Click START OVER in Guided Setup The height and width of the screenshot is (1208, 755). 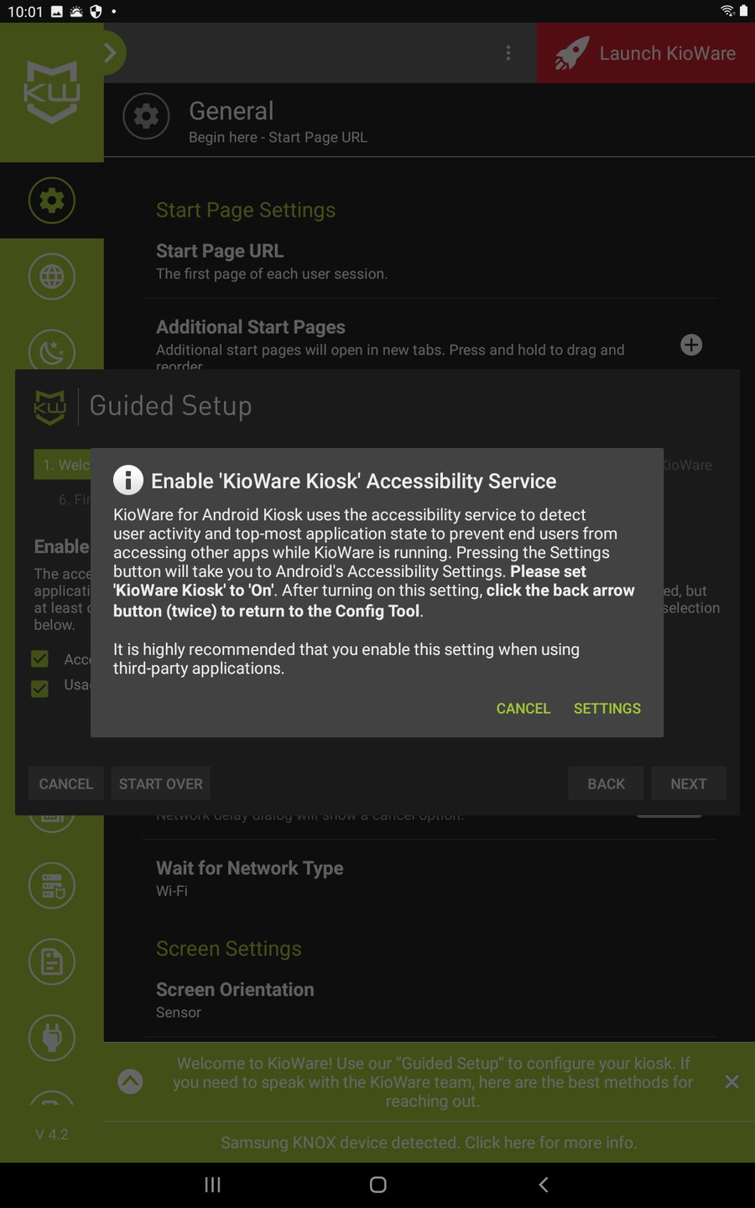coord(161,784)
